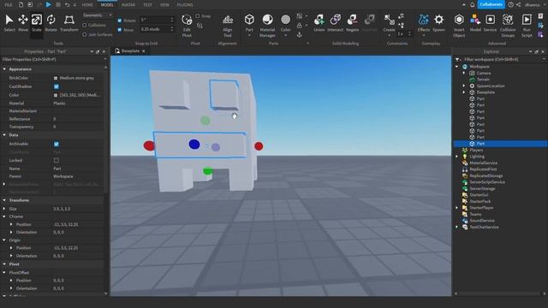Select Baseplate in Explorer

[x=485, y=92]
